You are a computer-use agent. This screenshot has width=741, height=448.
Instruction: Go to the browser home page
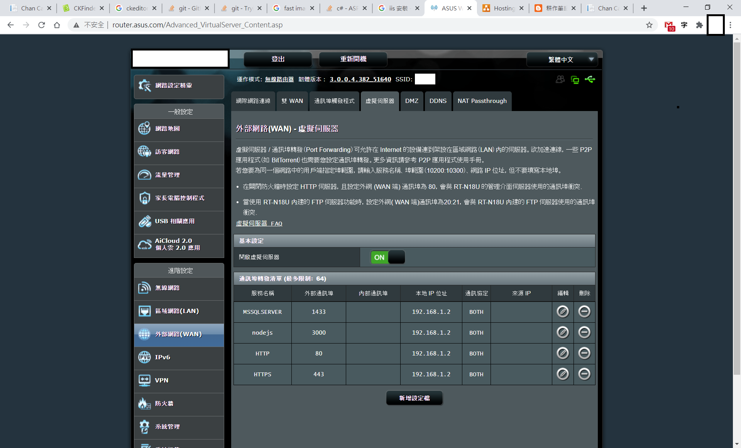(x=57, y=25)
